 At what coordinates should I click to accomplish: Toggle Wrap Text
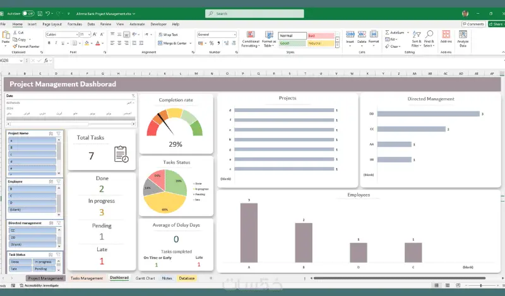tap(168, 35)
